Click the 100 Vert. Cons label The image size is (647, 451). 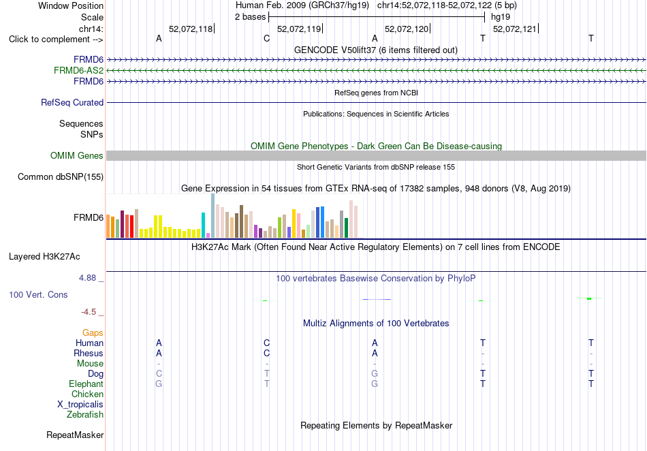[x=38, y=294]
